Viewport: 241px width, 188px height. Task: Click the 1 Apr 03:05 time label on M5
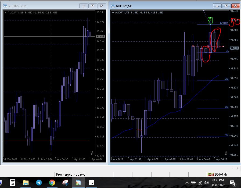pyautogui.click(x=152, y=159)
